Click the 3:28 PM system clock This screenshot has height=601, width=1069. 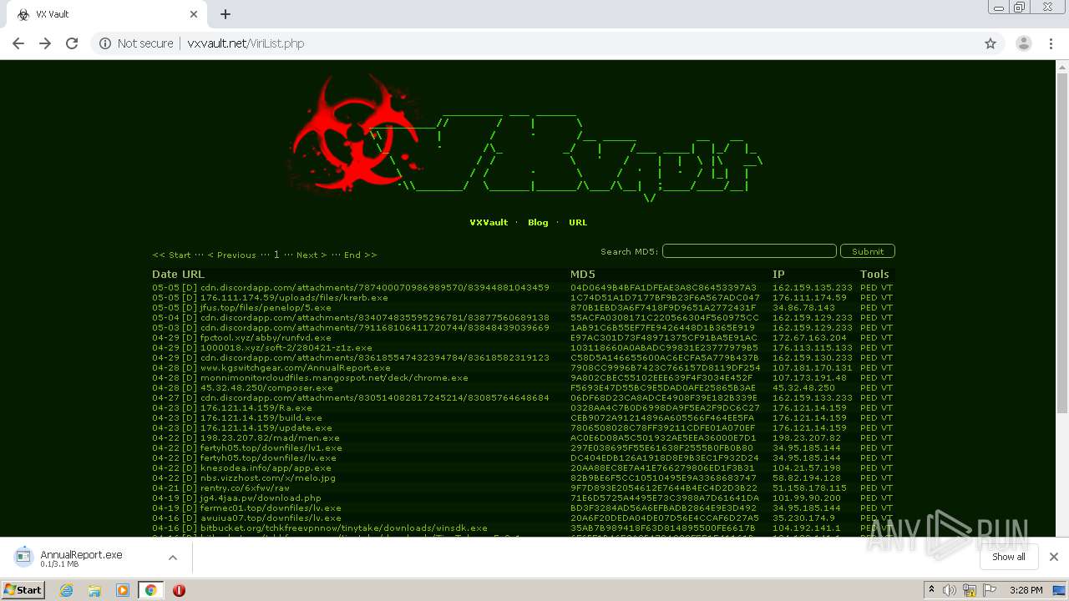(1026, 590)
